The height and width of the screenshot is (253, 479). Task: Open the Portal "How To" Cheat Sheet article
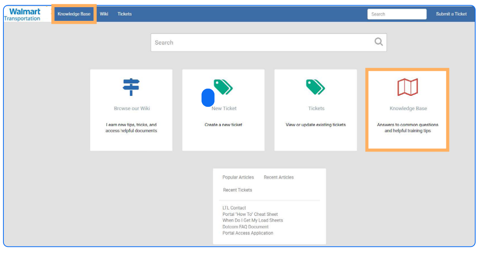click(250, 214)
